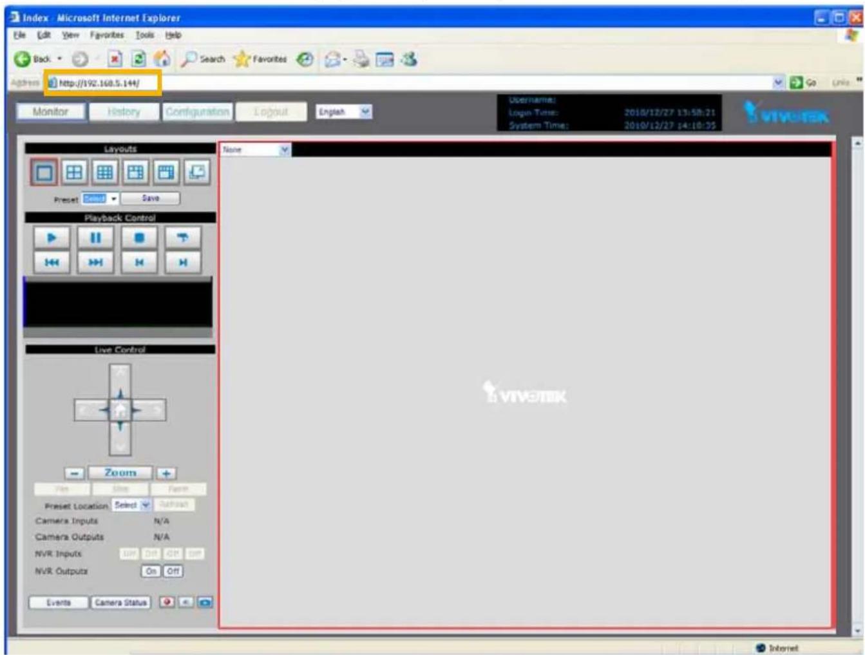Screen dimensions: 865x655
Task: Select the 2x2 quad layout icon
Action: point(75,172)
